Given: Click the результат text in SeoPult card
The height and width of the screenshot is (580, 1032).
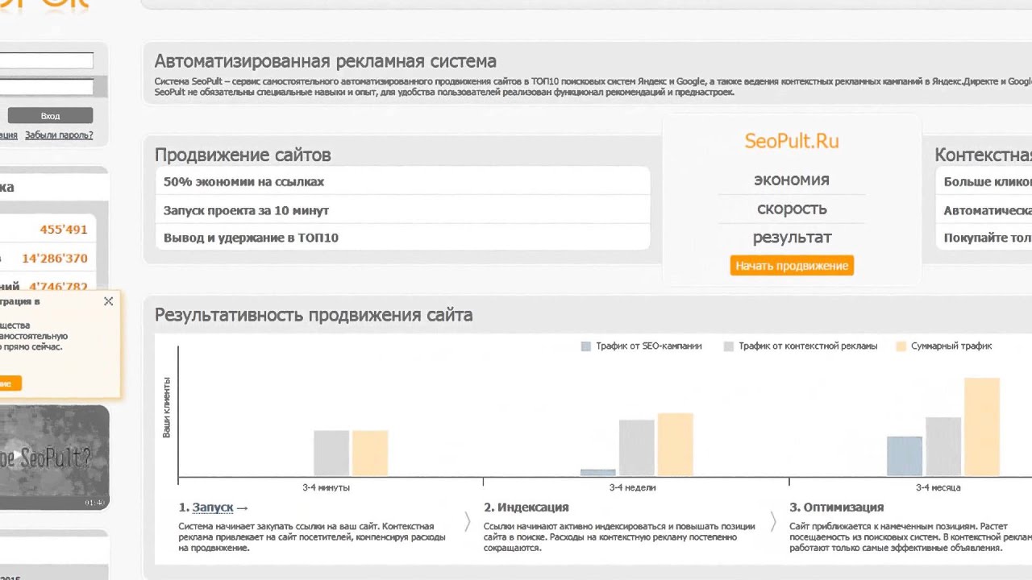Looking at the screenshot, I should point(792,238).
